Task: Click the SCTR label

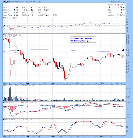Action: tap(55, 15)
